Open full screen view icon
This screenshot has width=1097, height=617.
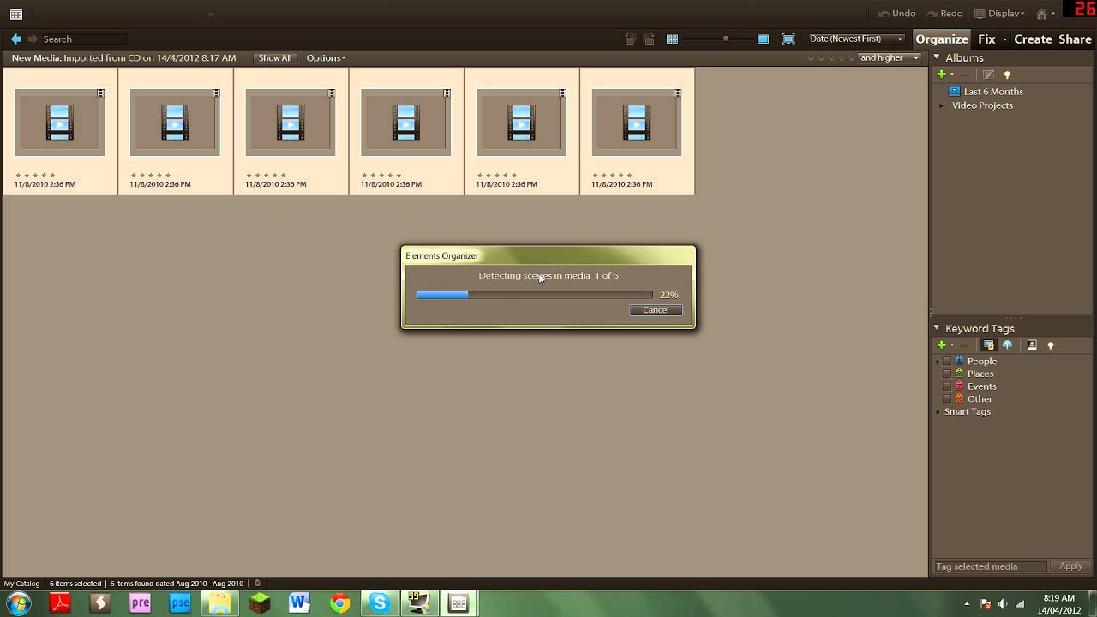tap(788, 39)
